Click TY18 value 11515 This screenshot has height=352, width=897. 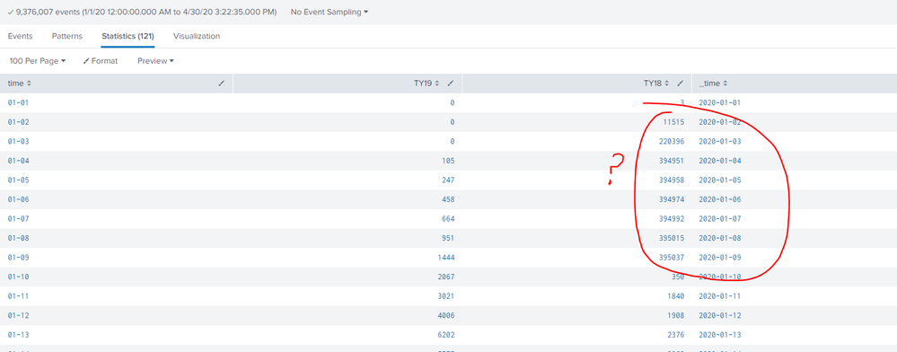tap(674, 122)
